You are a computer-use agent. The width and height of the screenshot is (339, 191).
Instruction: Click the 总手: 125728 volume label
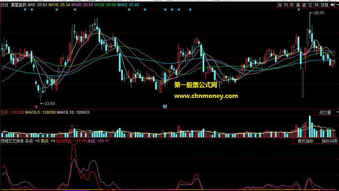(x=12, y=112)
